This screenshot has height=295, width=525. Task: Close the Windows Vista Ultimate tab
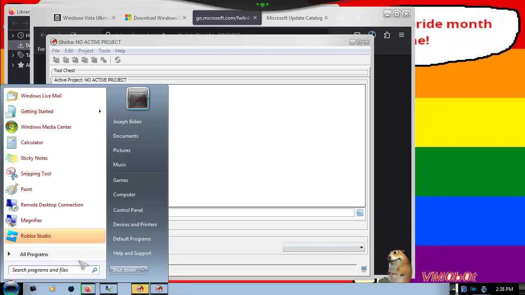point(114,18)
